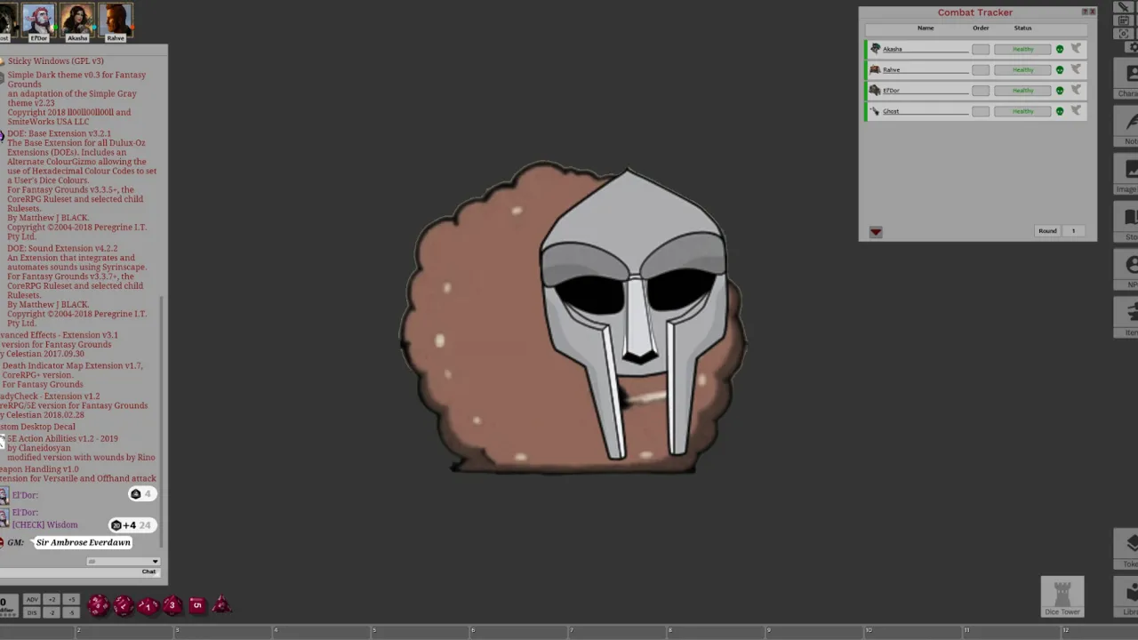This screenshot has height=640, width=1138.
Task: Open El'Dor's character portrait
Action: [x=39, y=20]
